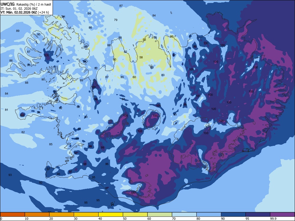Click the yellow-green 50–60 legend segment
Screen dimensions: 295x221
tap(135, 215)
